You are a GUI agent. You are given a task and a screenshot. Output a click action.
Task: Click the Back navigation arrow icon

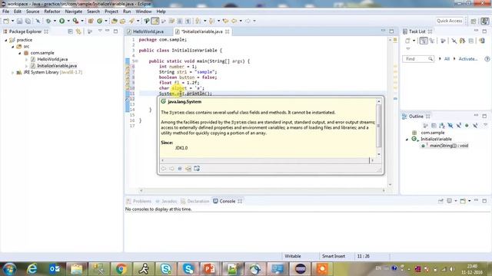234,21
